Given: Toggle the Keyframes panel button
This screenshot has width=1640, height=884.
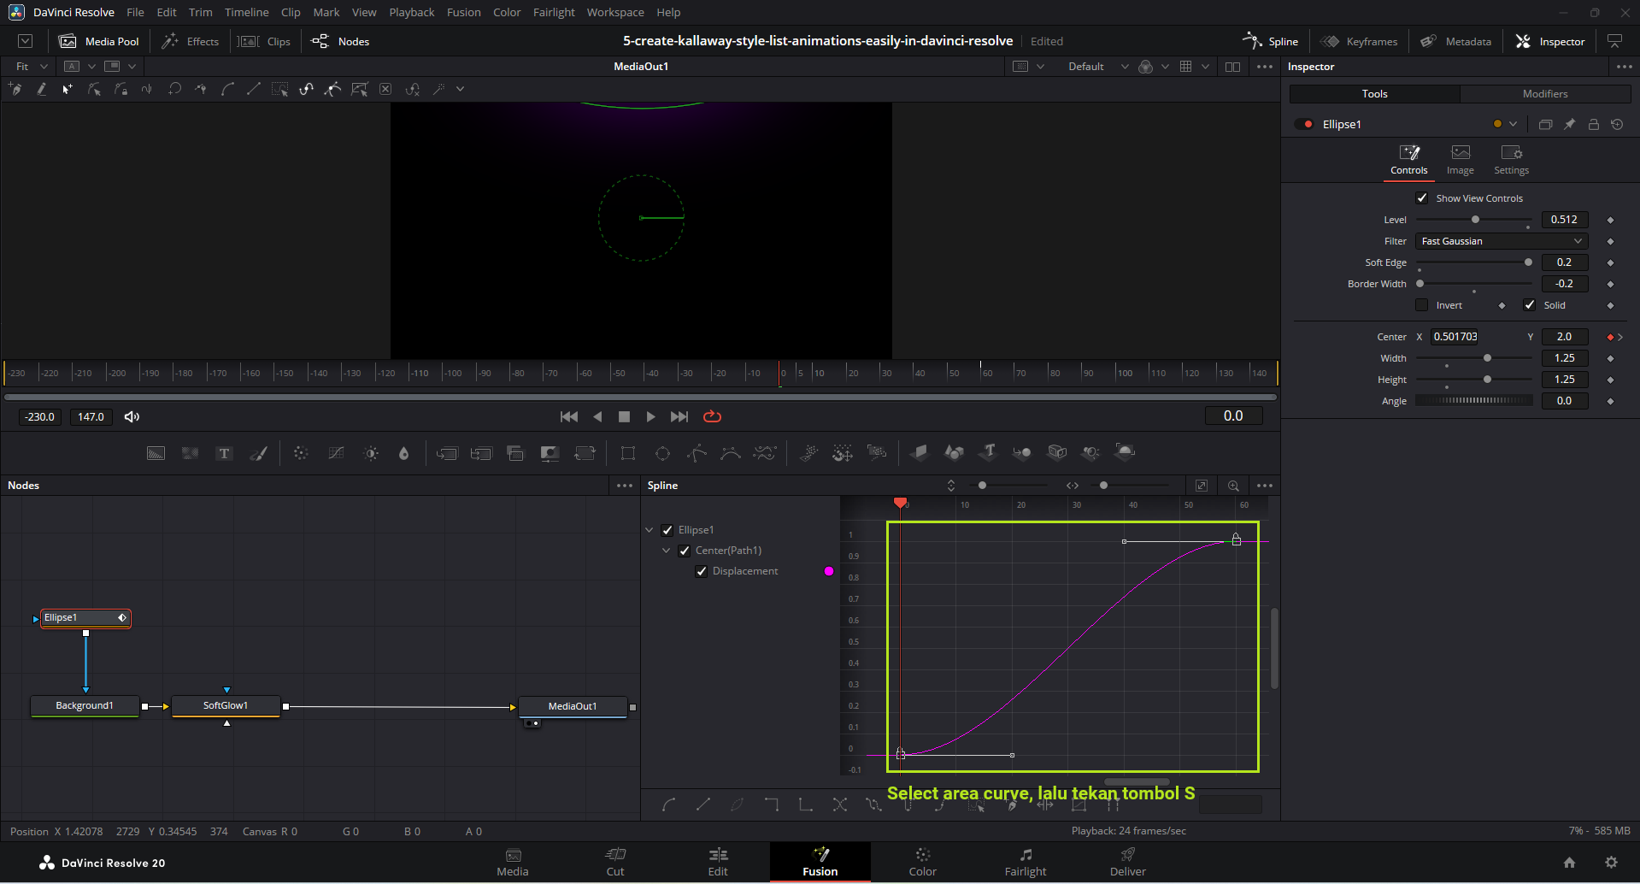Looking at the screenshot, I should pos(1360,41).
